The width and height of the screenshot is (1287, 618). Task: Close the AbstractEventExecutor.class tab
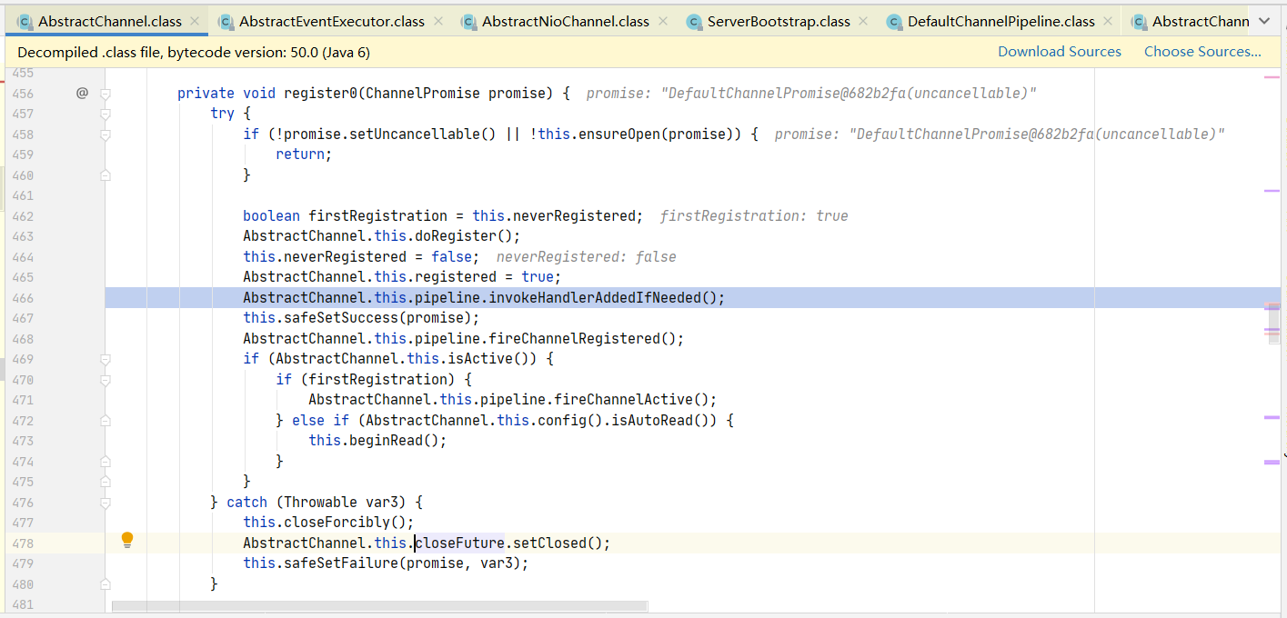pos(438,21)
